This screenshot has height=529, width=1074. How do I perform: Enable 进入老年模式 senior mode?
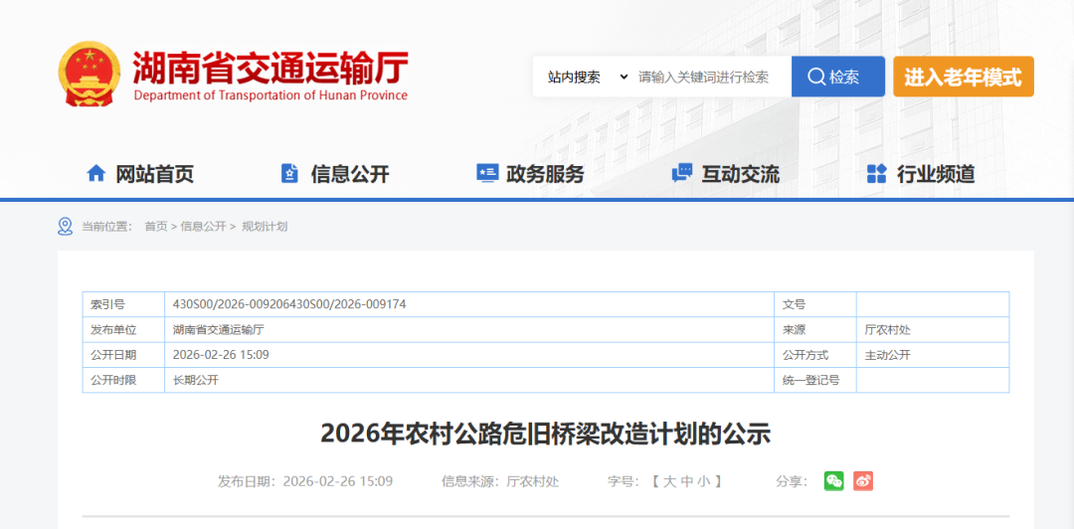click(963, 77)
